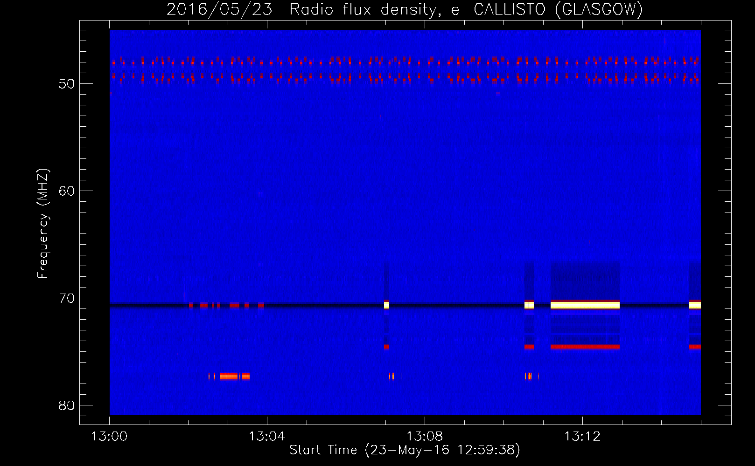755x466 pixels.
Task: Click the long bright white burst near 13:12
Action: (x=585, y=305)
